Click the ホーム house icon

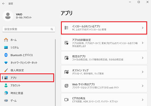6,40
